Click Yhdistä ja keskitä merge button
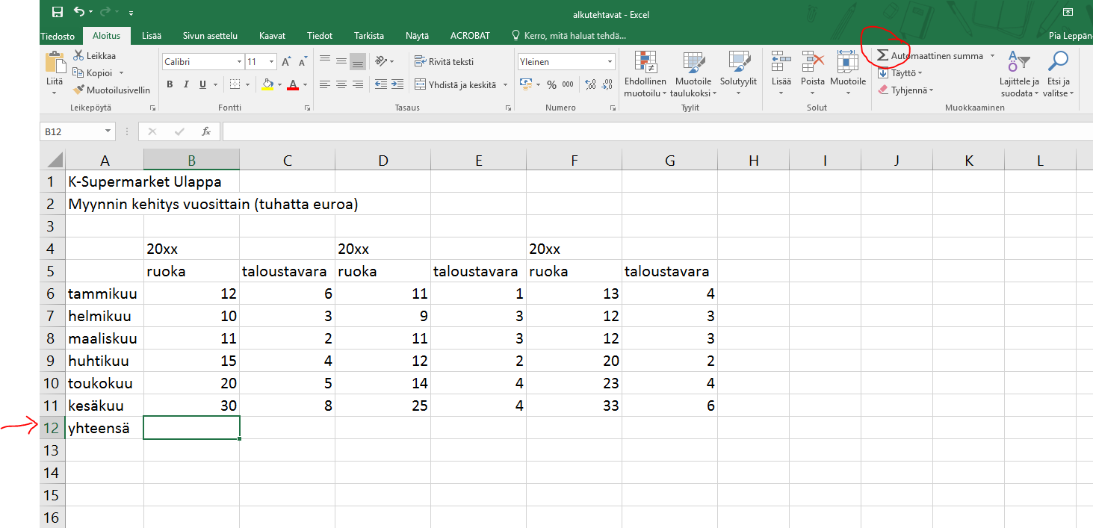 [456, 84]
